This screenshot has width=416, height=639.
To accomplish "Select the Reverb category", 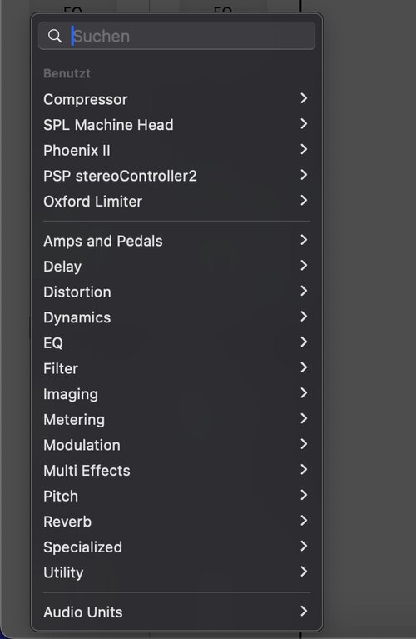I will point(176,522).
